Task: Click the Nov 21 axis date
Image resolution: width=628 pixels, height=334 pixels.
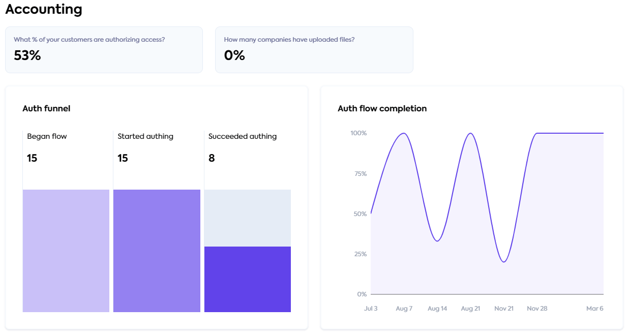Action: pos(503,309)
